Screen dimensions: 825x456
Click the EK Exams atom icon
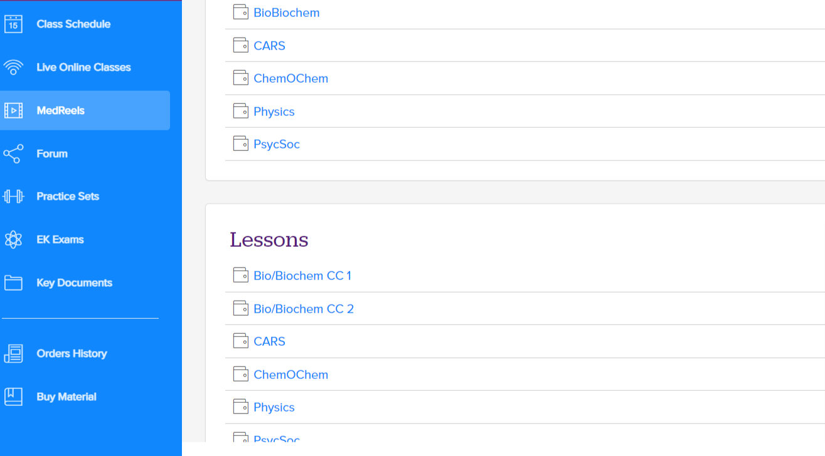click(x=13, y=239)
